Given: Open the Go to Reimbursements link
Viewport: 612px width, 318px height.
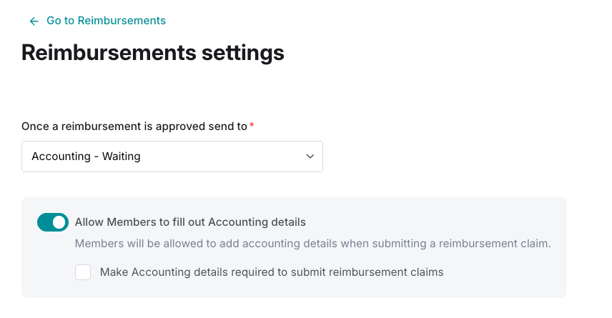Looking at the screenshot, I should 106,21.
